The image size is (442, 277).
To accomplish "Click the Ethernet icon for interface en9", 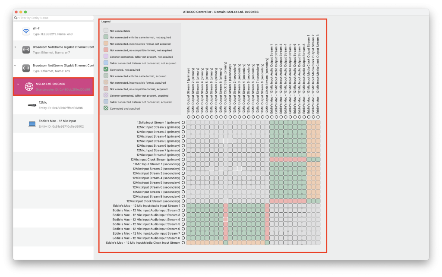I will pos(26,68).
